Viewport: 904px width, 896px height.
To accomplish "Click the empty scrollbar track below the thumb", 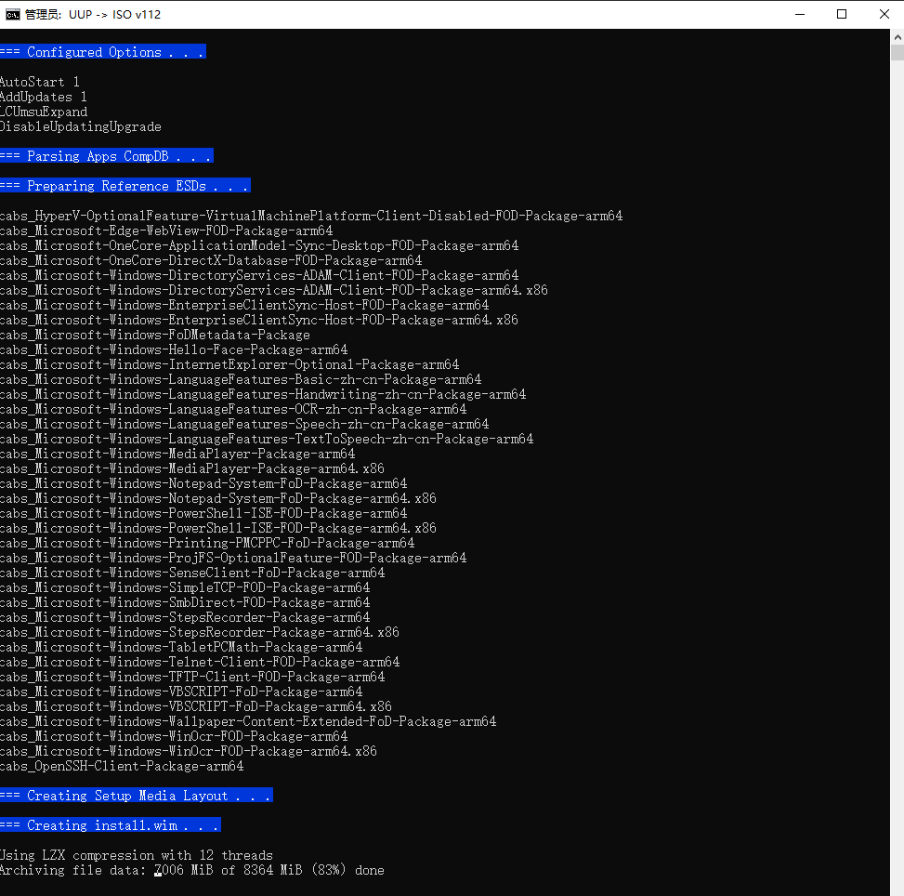I will pyautogui.click(x=897, y=465).
